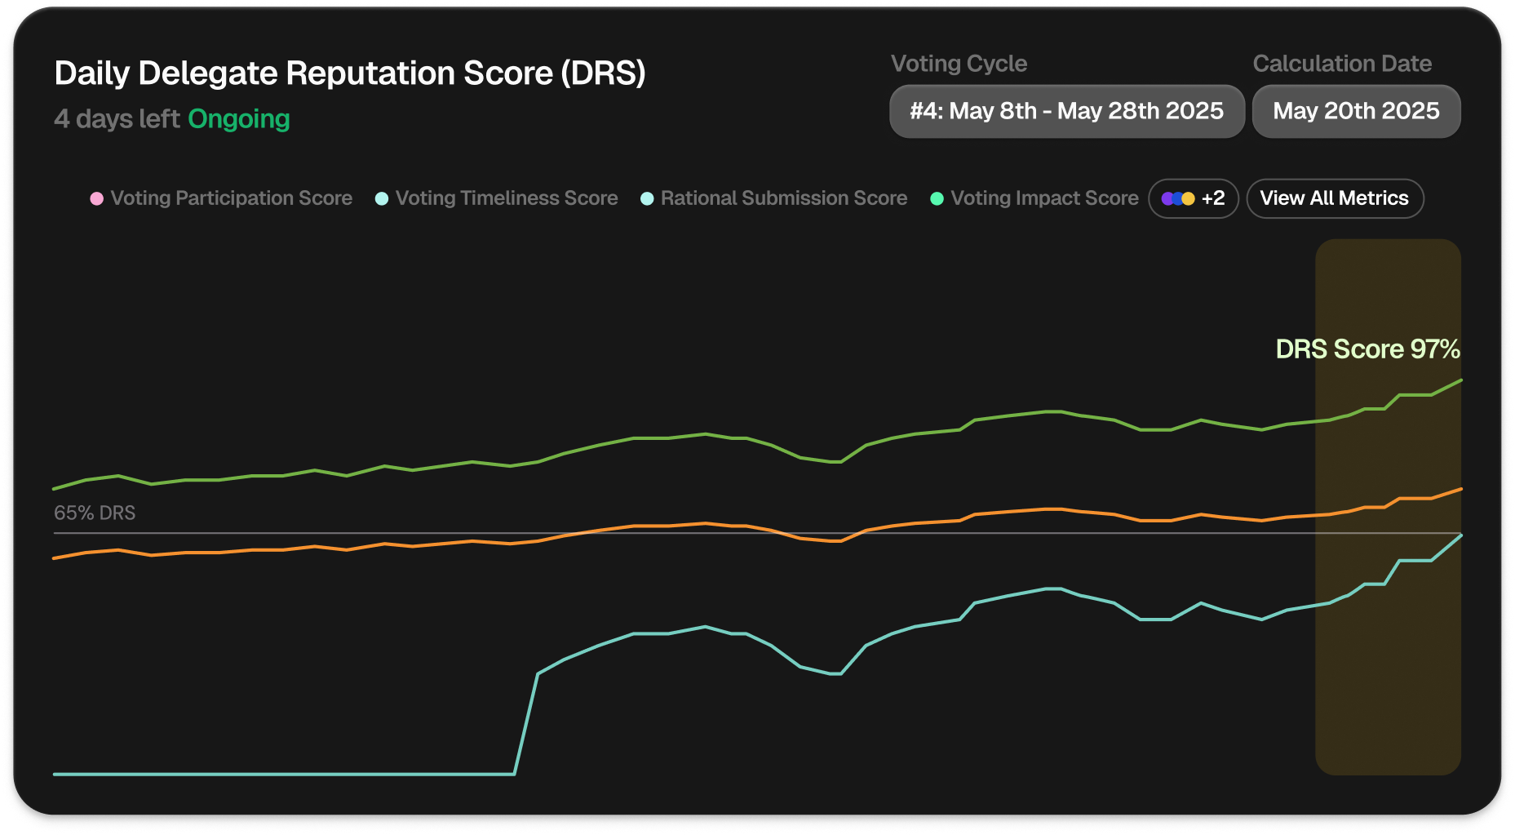This screenshot has height=835, width=1515.
Task: Toggle the Voting Participation Score series
Action: [231, 198]
